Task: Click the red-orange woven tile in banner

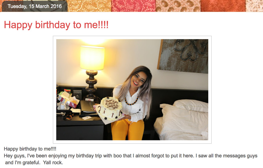Action: [x=223, y=6]
